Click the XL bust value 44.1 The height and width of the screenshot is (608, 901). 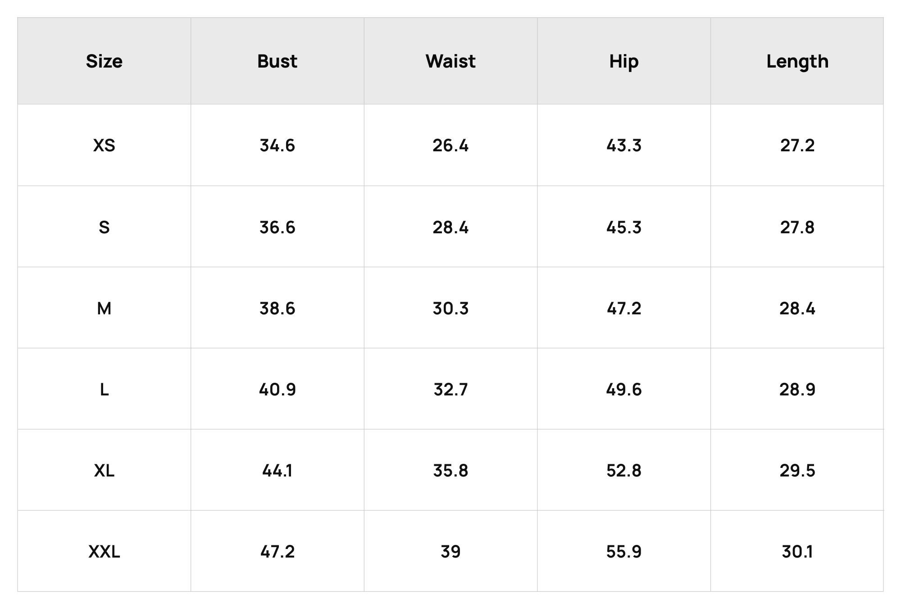[x=277, y=471]
